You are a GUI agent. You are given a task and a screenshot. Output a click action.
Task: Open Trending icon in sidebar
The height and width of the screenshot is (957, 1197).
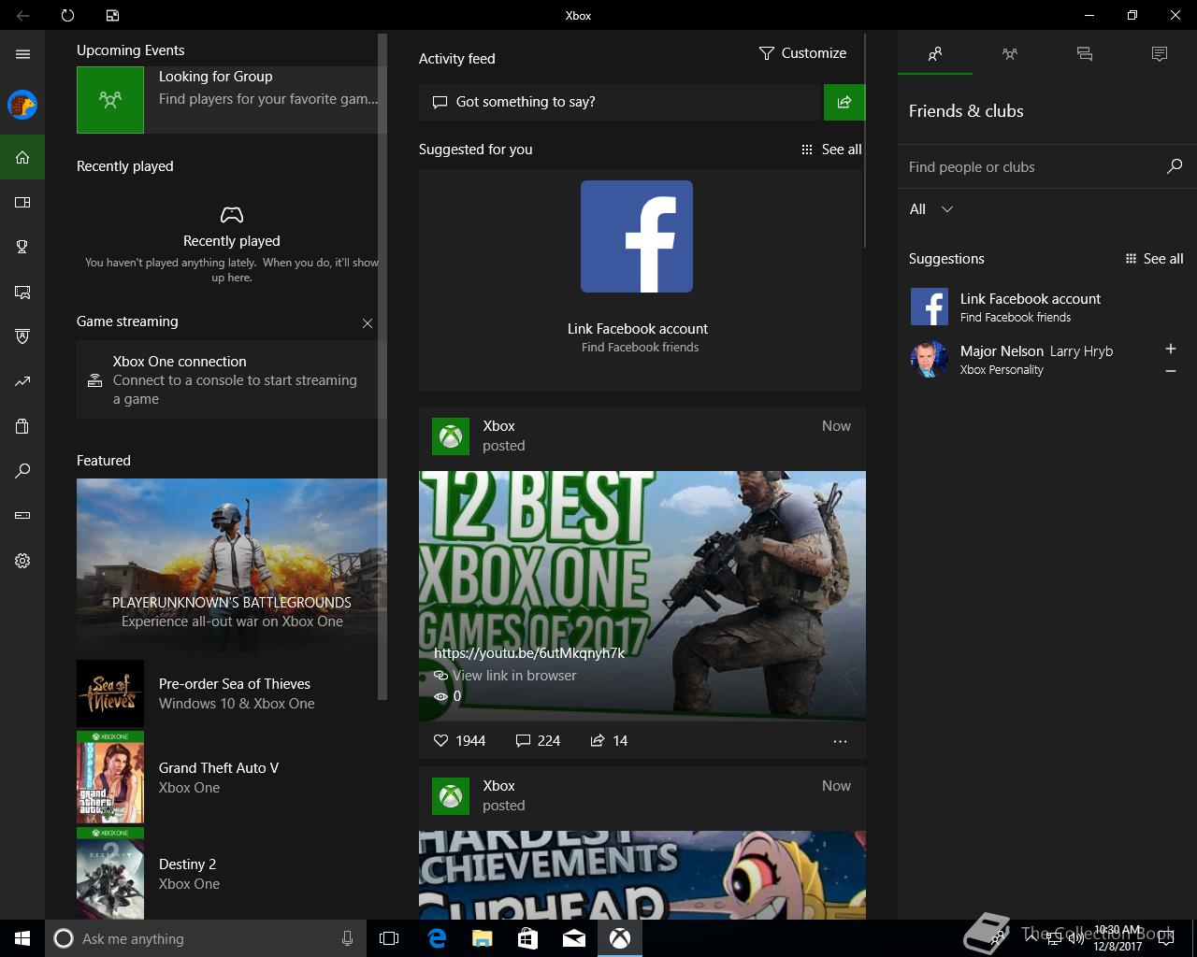(22, 381)
